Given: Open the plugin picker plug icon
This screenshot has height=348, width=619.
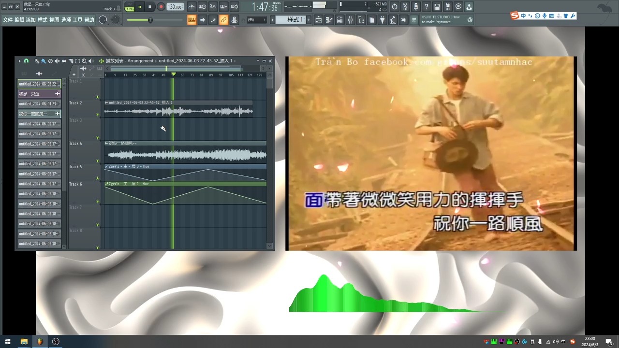Looking at the screenshot, I should [x=383, y=20].
